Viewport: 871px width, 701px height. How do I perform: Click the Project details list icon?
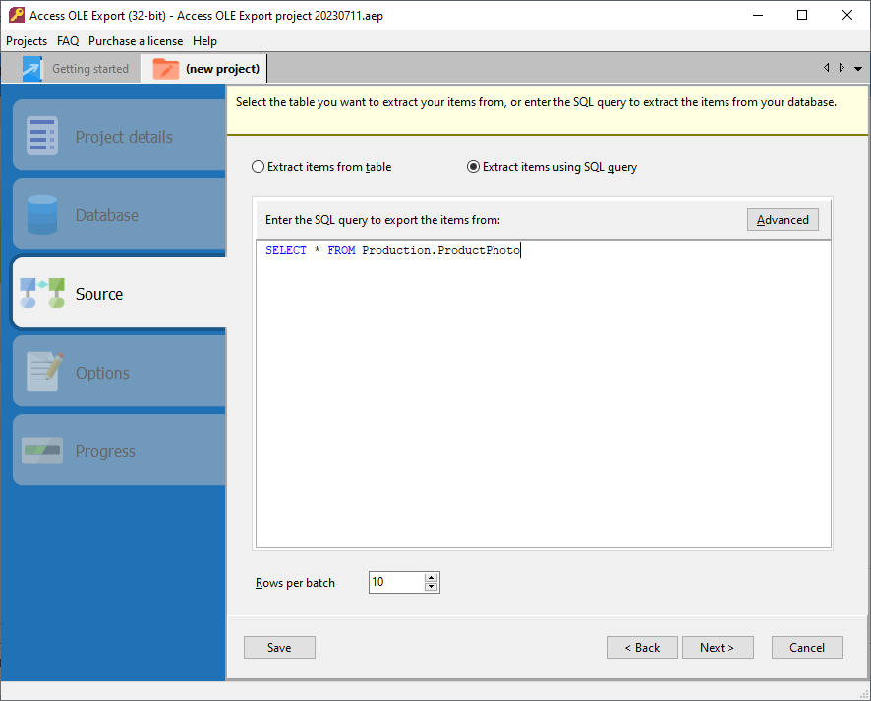click(42, 137)
